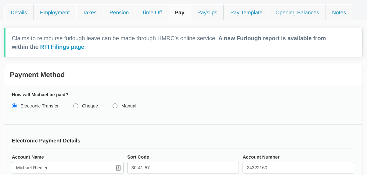367x175 pixels.
Task: Follow the RTI Filings page link
Action: (62, 47)
